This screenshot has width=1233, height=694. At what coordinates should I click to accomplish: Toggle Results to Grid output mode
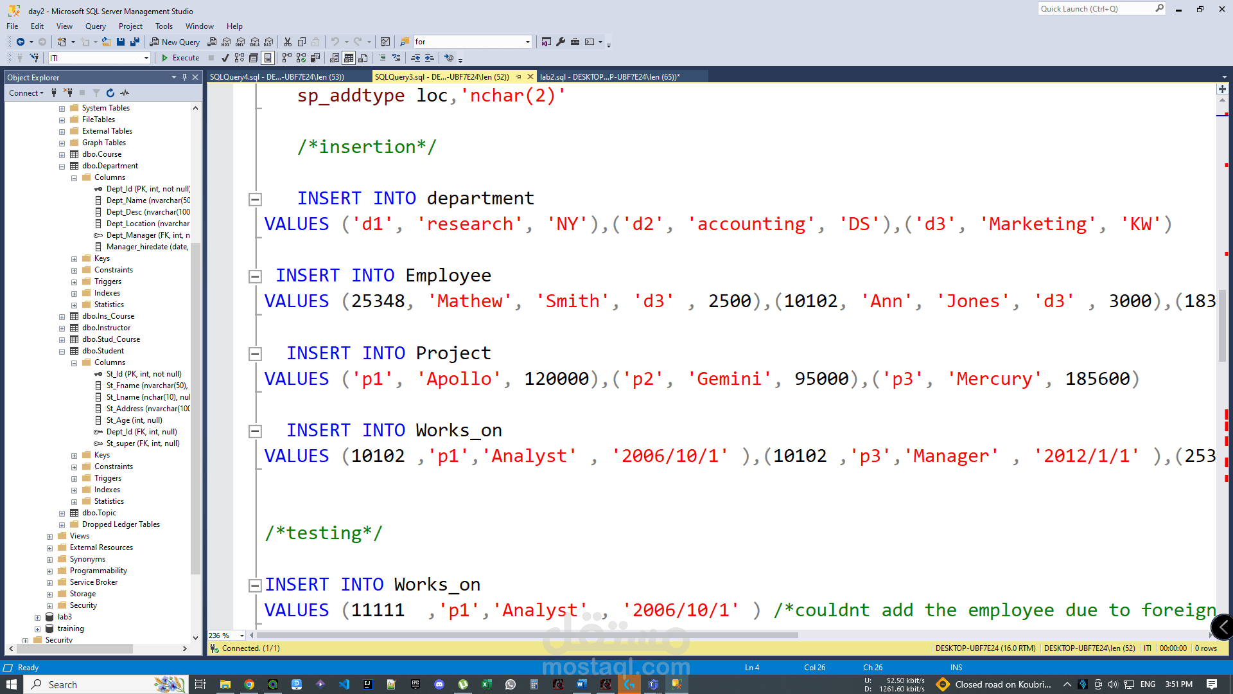349,58
